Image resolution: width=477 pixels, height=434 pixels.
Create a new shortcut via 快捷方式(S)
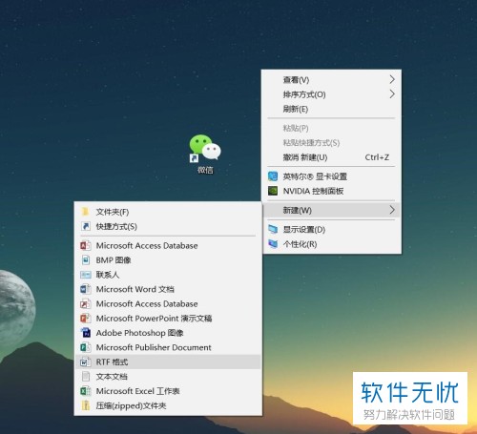click(x=168, y=226)
